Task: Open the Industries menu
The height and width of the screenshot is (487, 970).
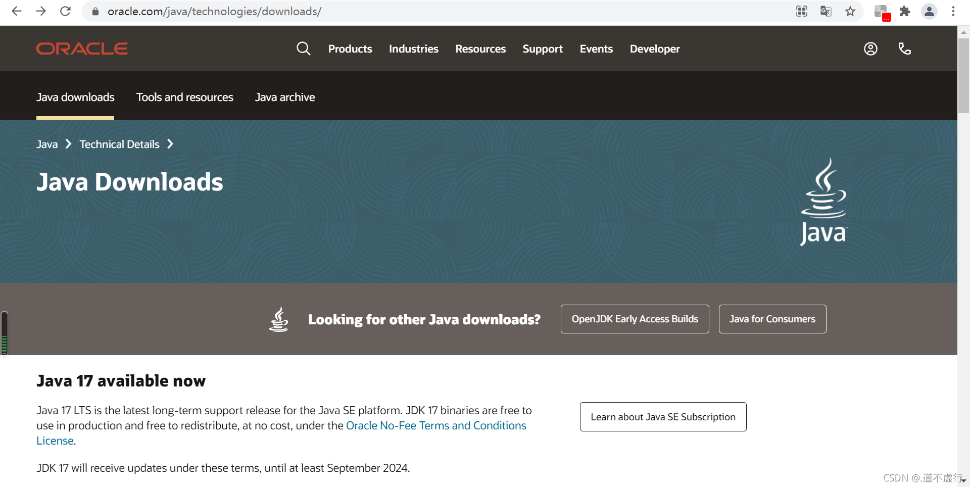Action: (x=414, y=48)
